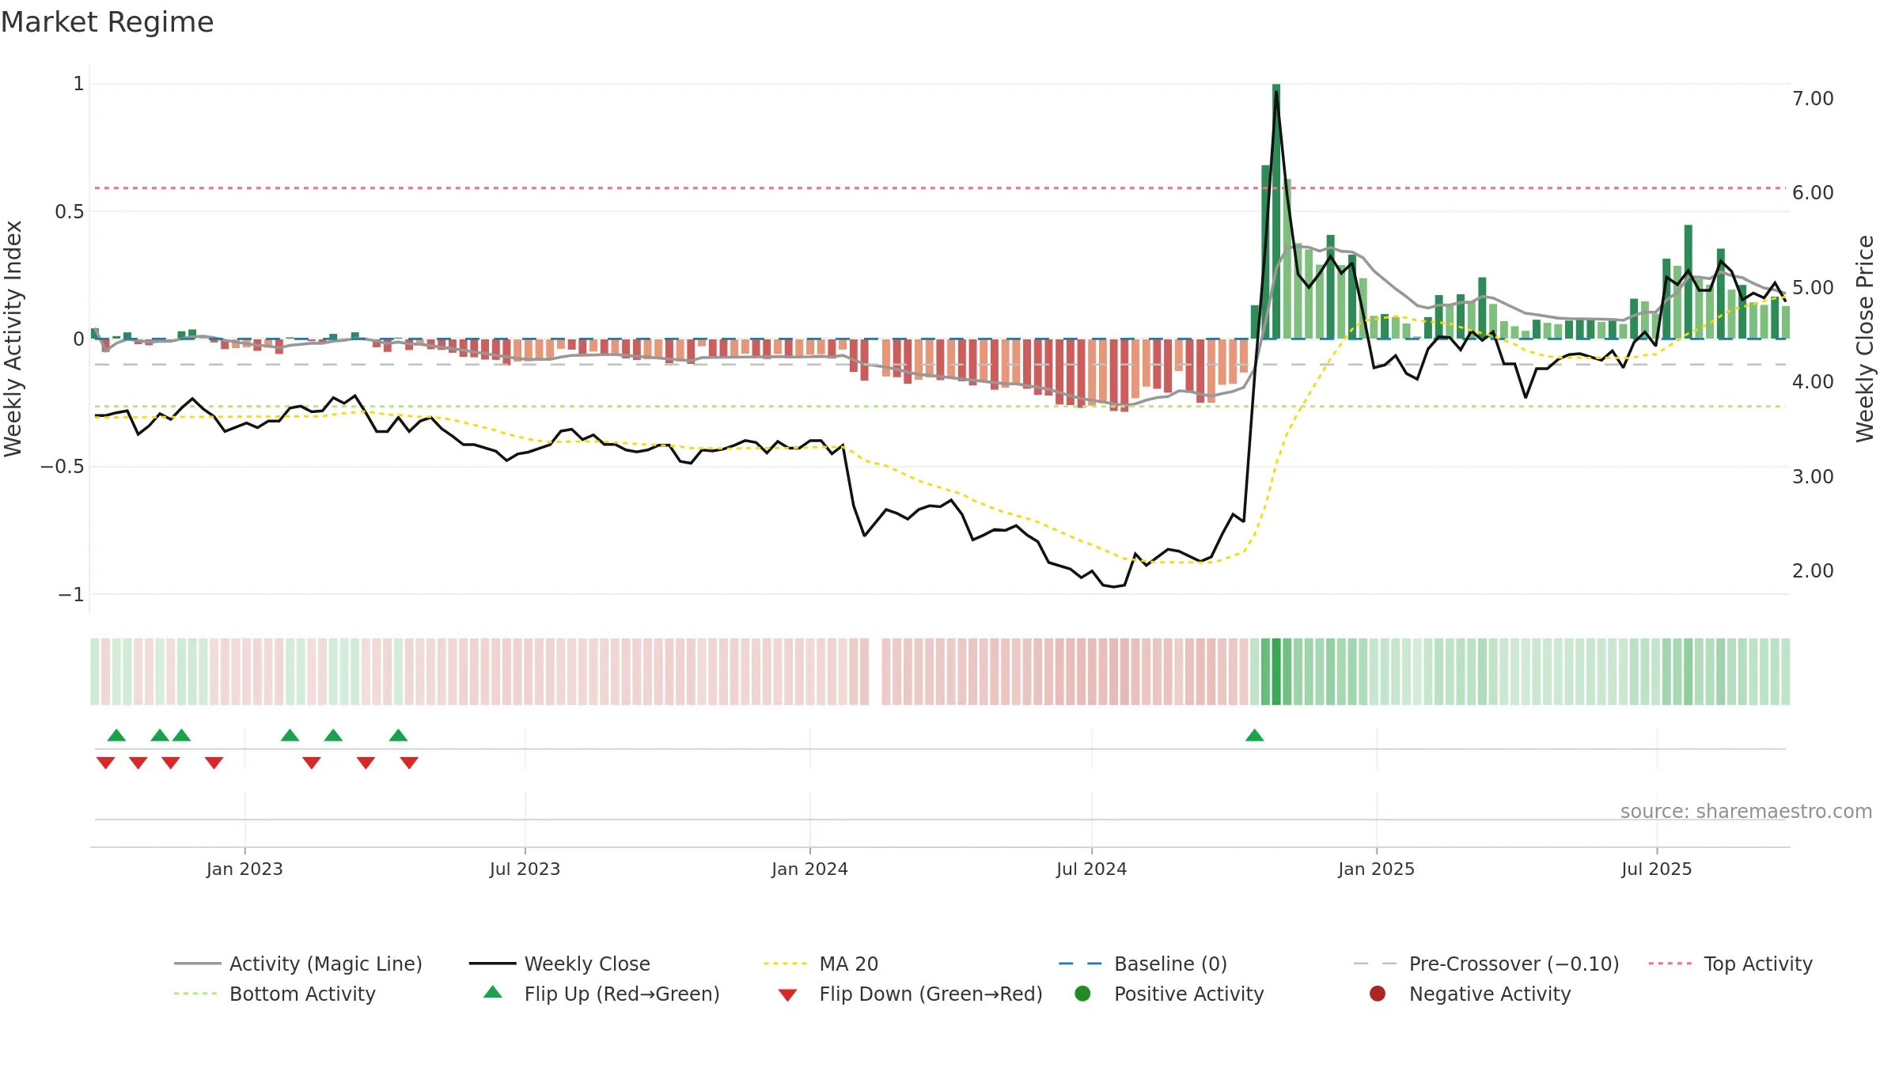The image size is (1899, 1068).
Task: Click the −1 activity index axis label
Action: tap(71, 595)
